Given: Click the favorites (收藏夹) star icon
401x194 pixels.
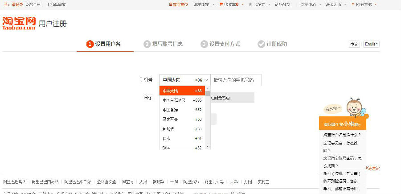Looking at the screenshot, I should pos(250,4).
